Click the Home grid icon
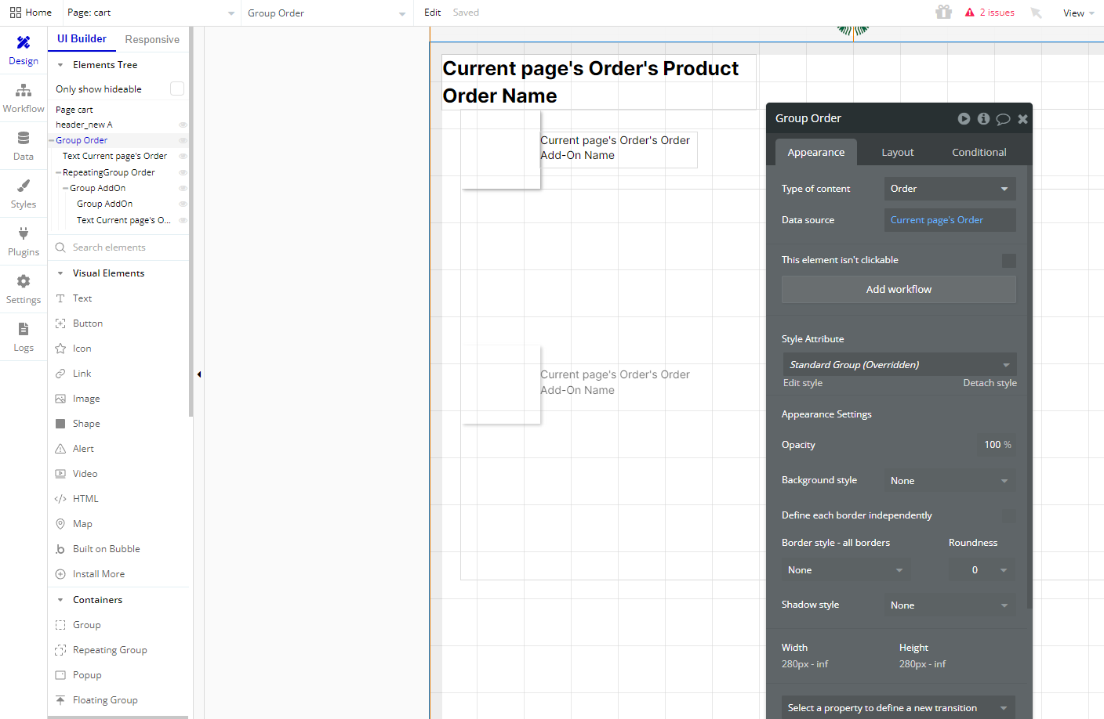This screenshot has height=719, width=1104. coord(16,13)
